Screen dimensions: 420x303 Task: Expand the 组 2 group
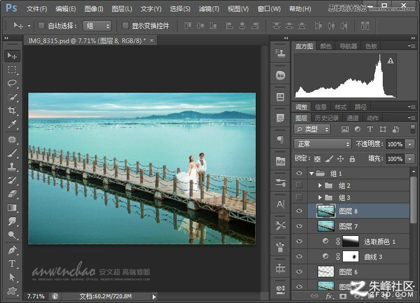(320, 185)
